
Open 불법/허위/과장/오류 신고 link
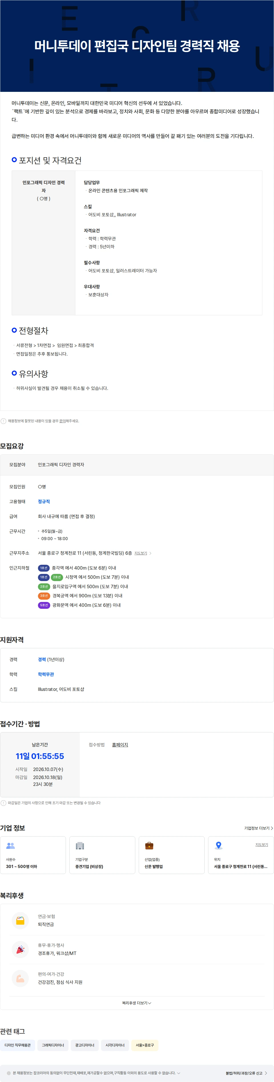pyautogui.click(x=246, y=1073)
